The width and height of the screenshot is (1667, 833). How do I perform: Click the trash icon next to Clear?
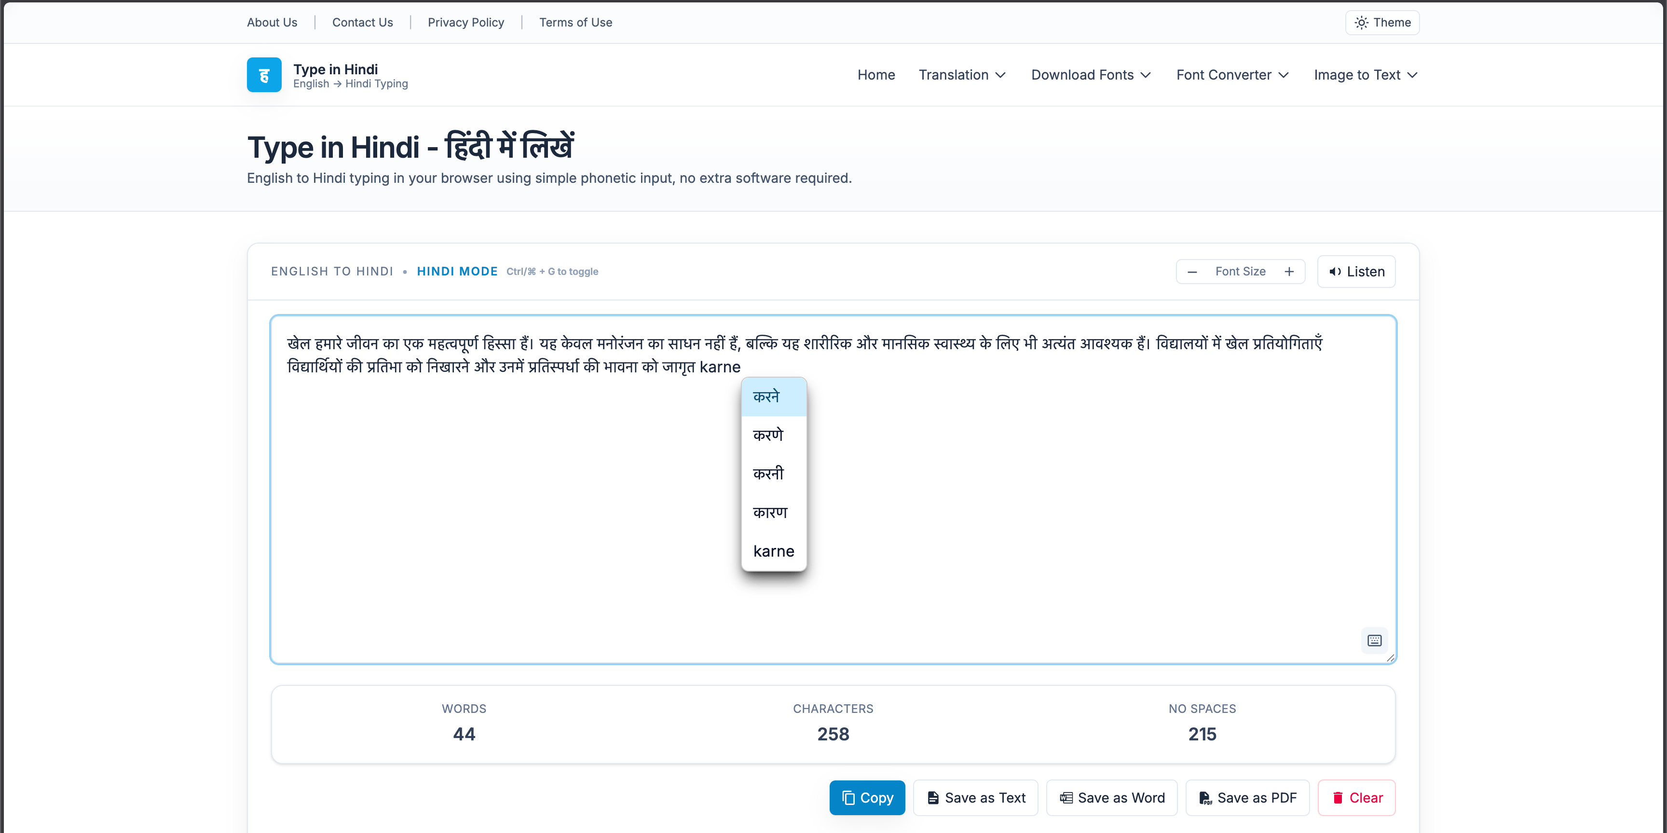pyautogui.click(x=1338, y=797)
